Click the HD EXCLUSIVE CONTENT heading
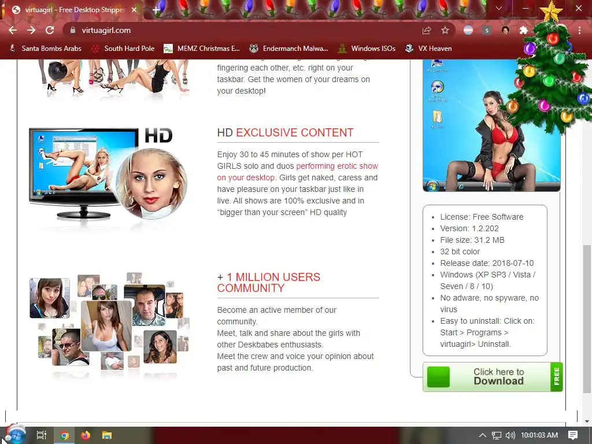Screen dimensions: 592x444 coord(286,132)
